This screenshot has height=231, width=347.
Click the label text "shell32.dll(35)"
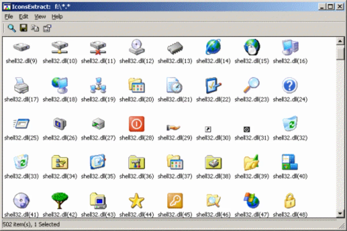(x=98, y=176)
